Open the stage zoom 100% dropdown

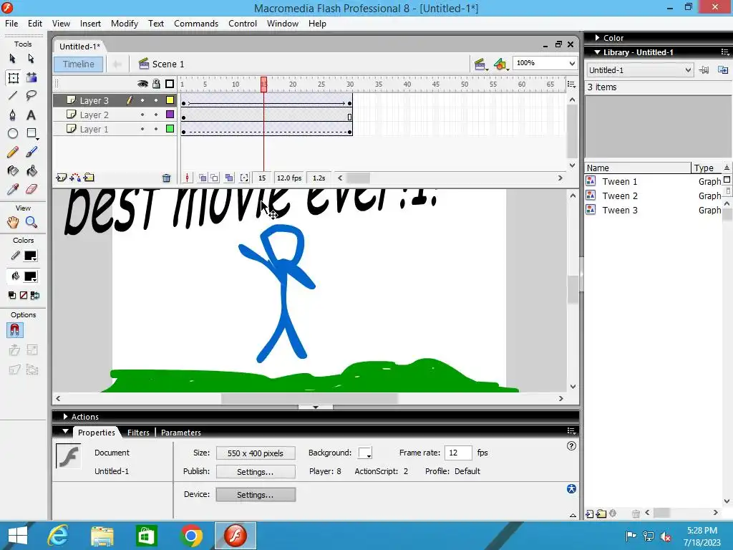pos(572,63)
